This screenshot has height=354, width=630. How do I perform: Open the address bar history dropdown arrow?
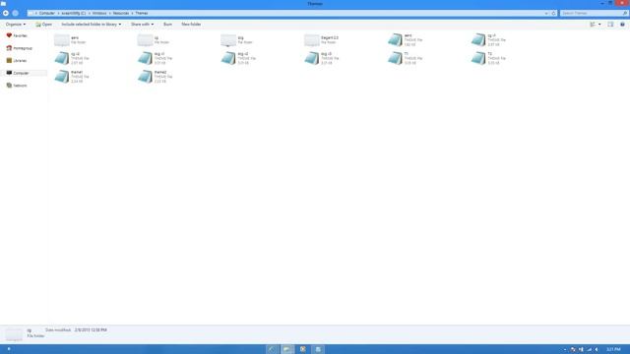[x=546, y=13]
